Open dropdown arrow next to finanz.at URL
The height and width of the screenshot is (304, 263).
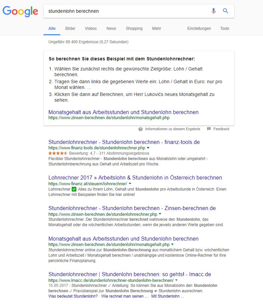tap(130, 184)
